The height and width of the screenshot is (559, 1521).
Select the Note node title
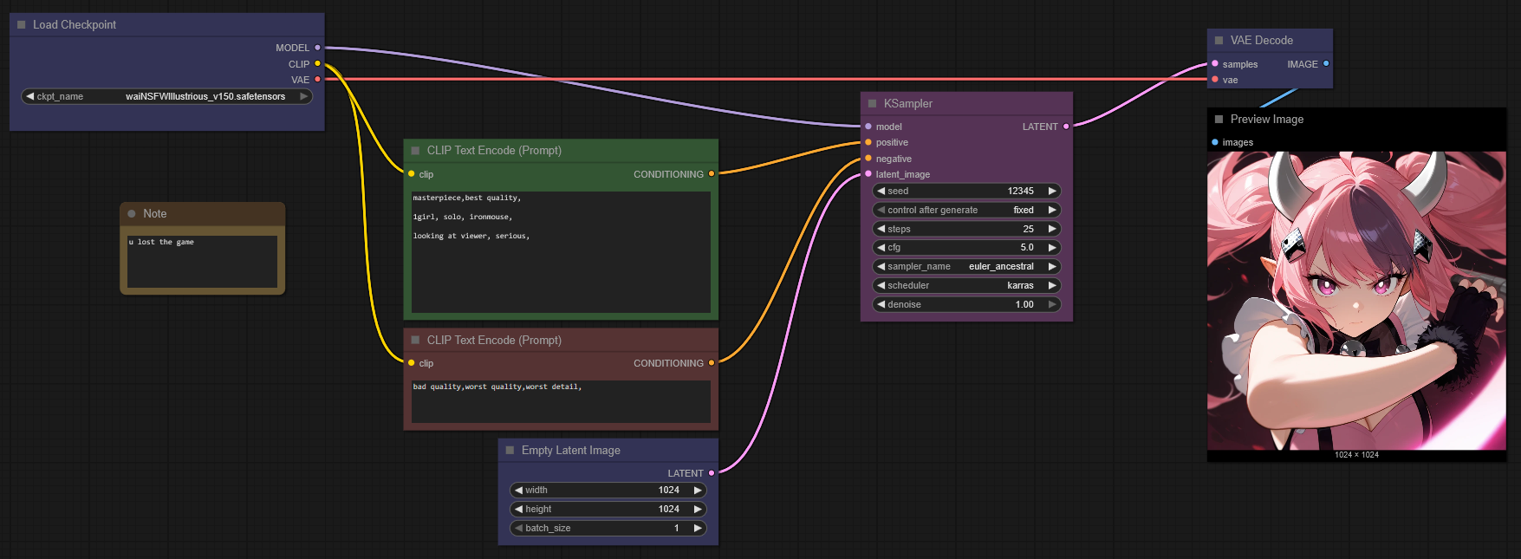(155, 214)
